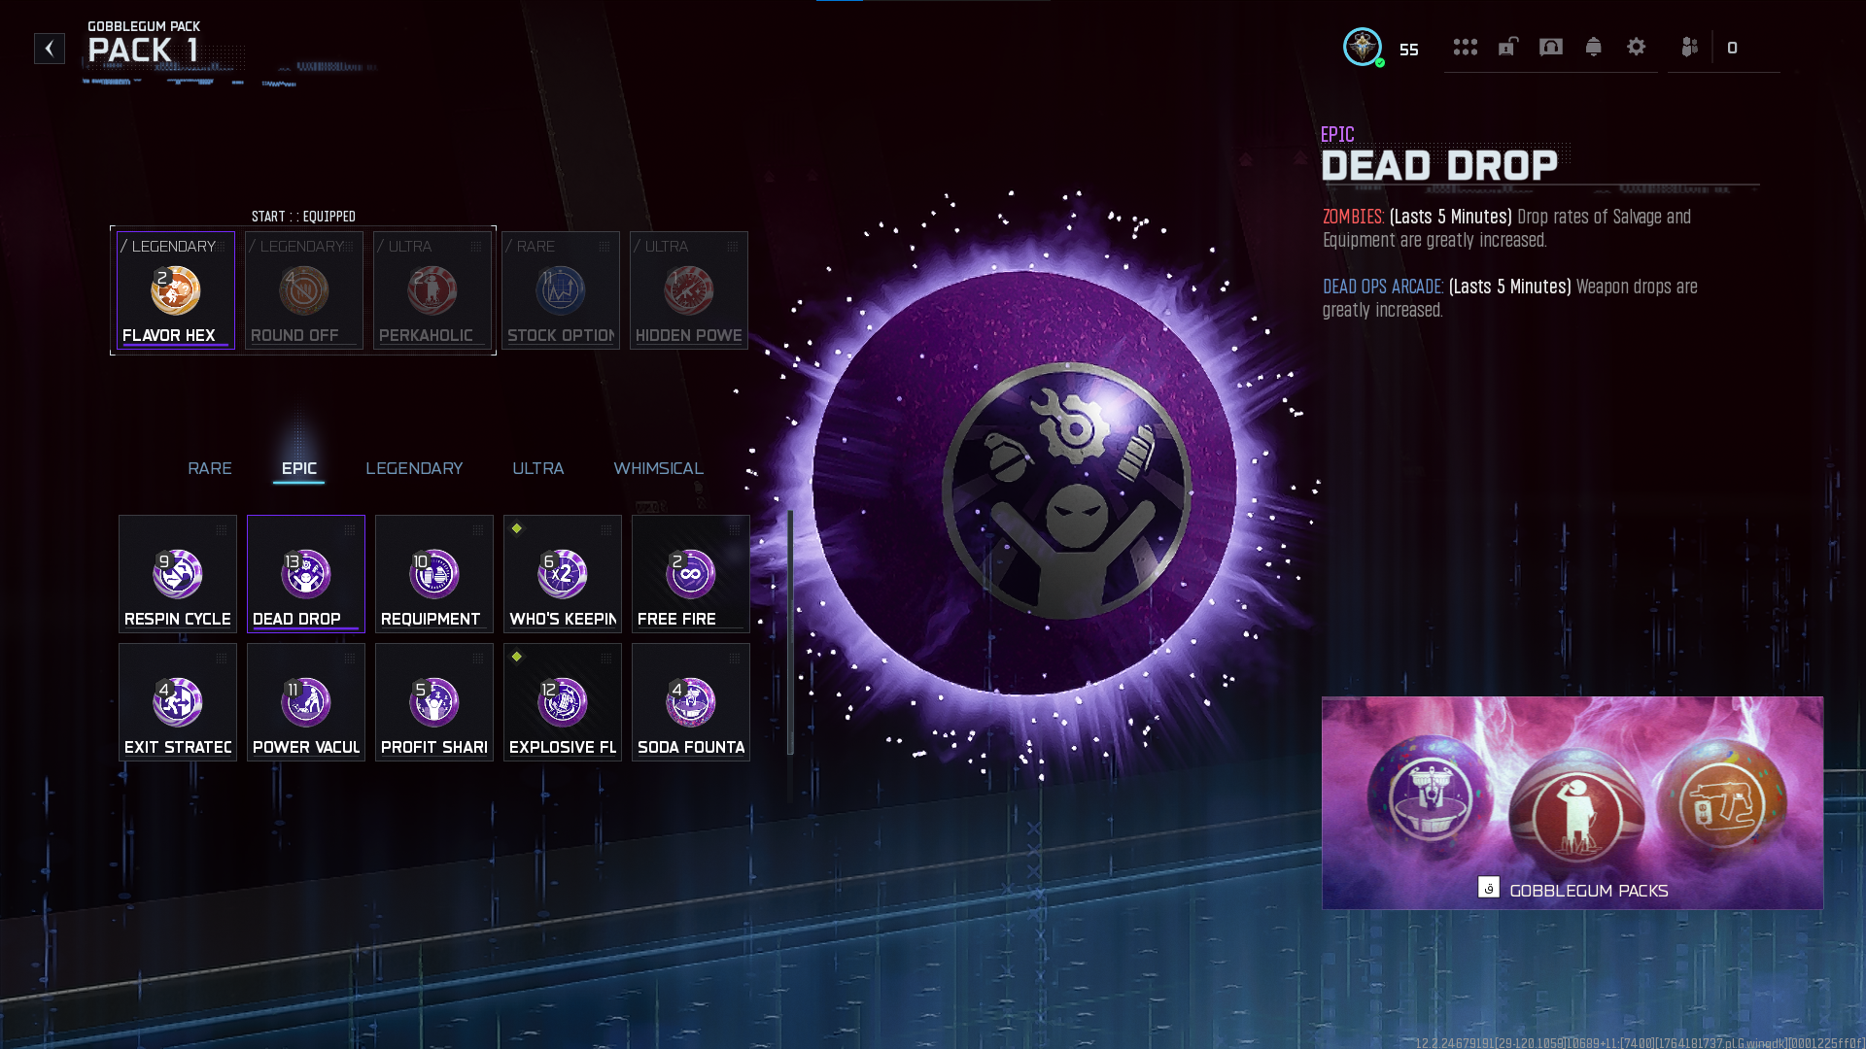Image resolution: width=1866 pixels, height=1049 pixels.
Task: Choose the Power Vacuum gobblegum
Action: point(305,702)
